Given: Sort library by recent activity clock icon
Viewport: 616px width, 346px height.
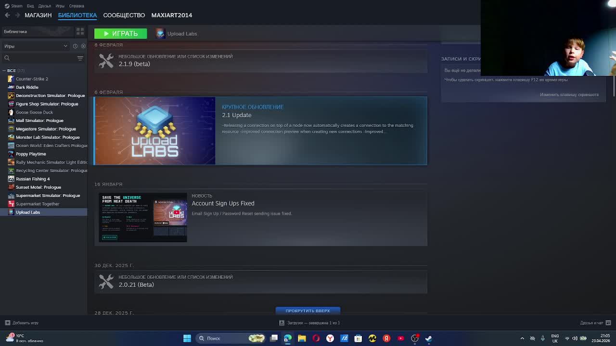Looking at the screenshot, I should [x=75, y=46].
